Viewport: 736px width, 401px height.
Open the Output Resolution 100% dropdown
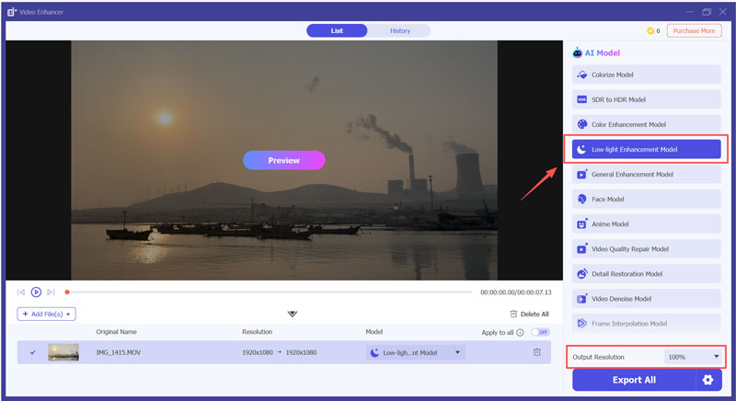(693, 357)
